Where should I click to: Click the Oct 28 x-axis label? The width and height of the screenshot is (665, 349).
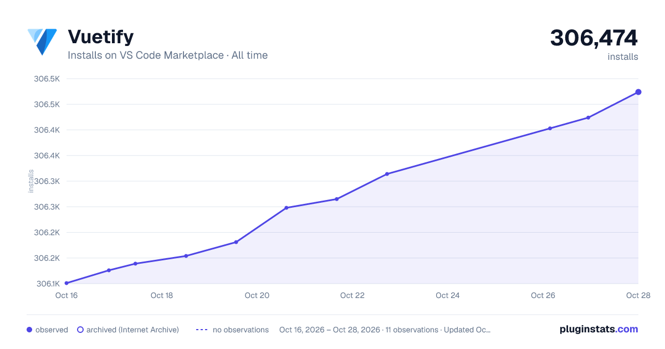tap(638, 295)
